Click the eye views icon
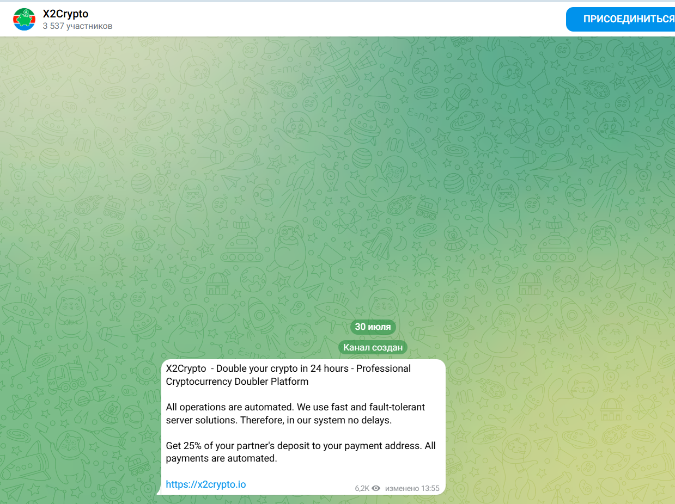 point(376,488)
